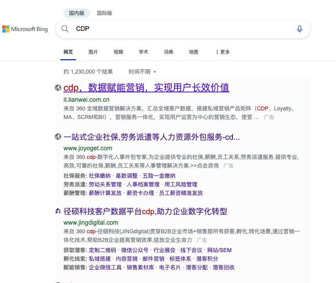This screenshot has width=336, height=283.
Task: Click the Microsoft Bing logo
Action: (25, 29)
